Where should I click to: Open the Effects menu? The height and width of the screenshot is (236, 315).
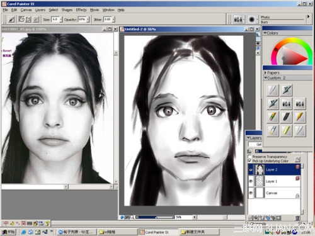(x=81, y=10)
